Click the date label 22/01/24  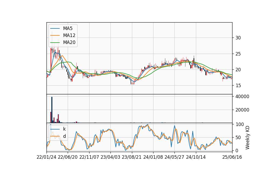coord(46,157)
